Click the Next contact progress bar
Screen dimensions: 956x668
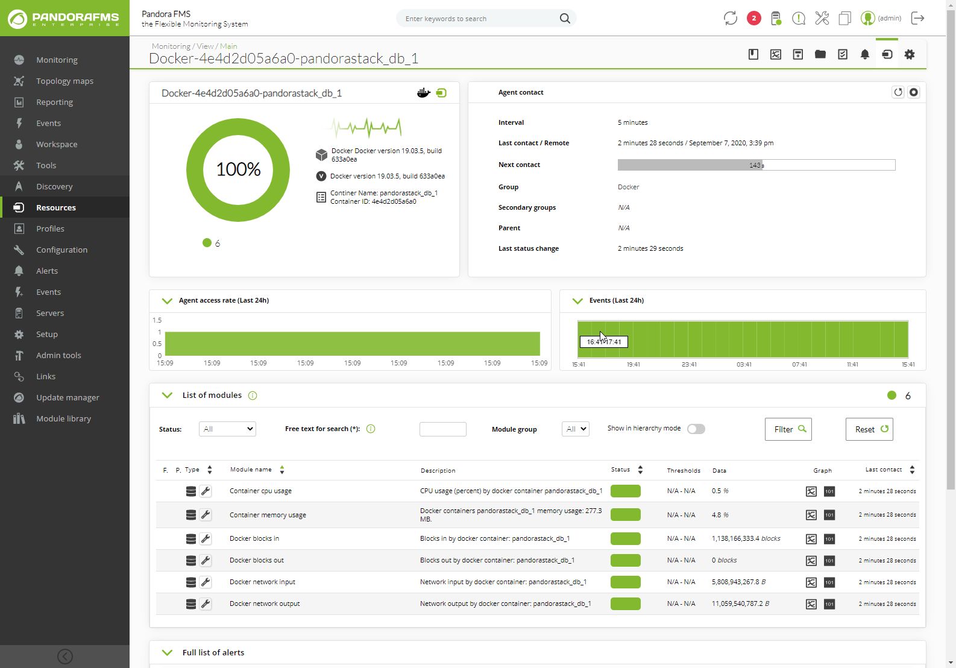click(756, 165)
